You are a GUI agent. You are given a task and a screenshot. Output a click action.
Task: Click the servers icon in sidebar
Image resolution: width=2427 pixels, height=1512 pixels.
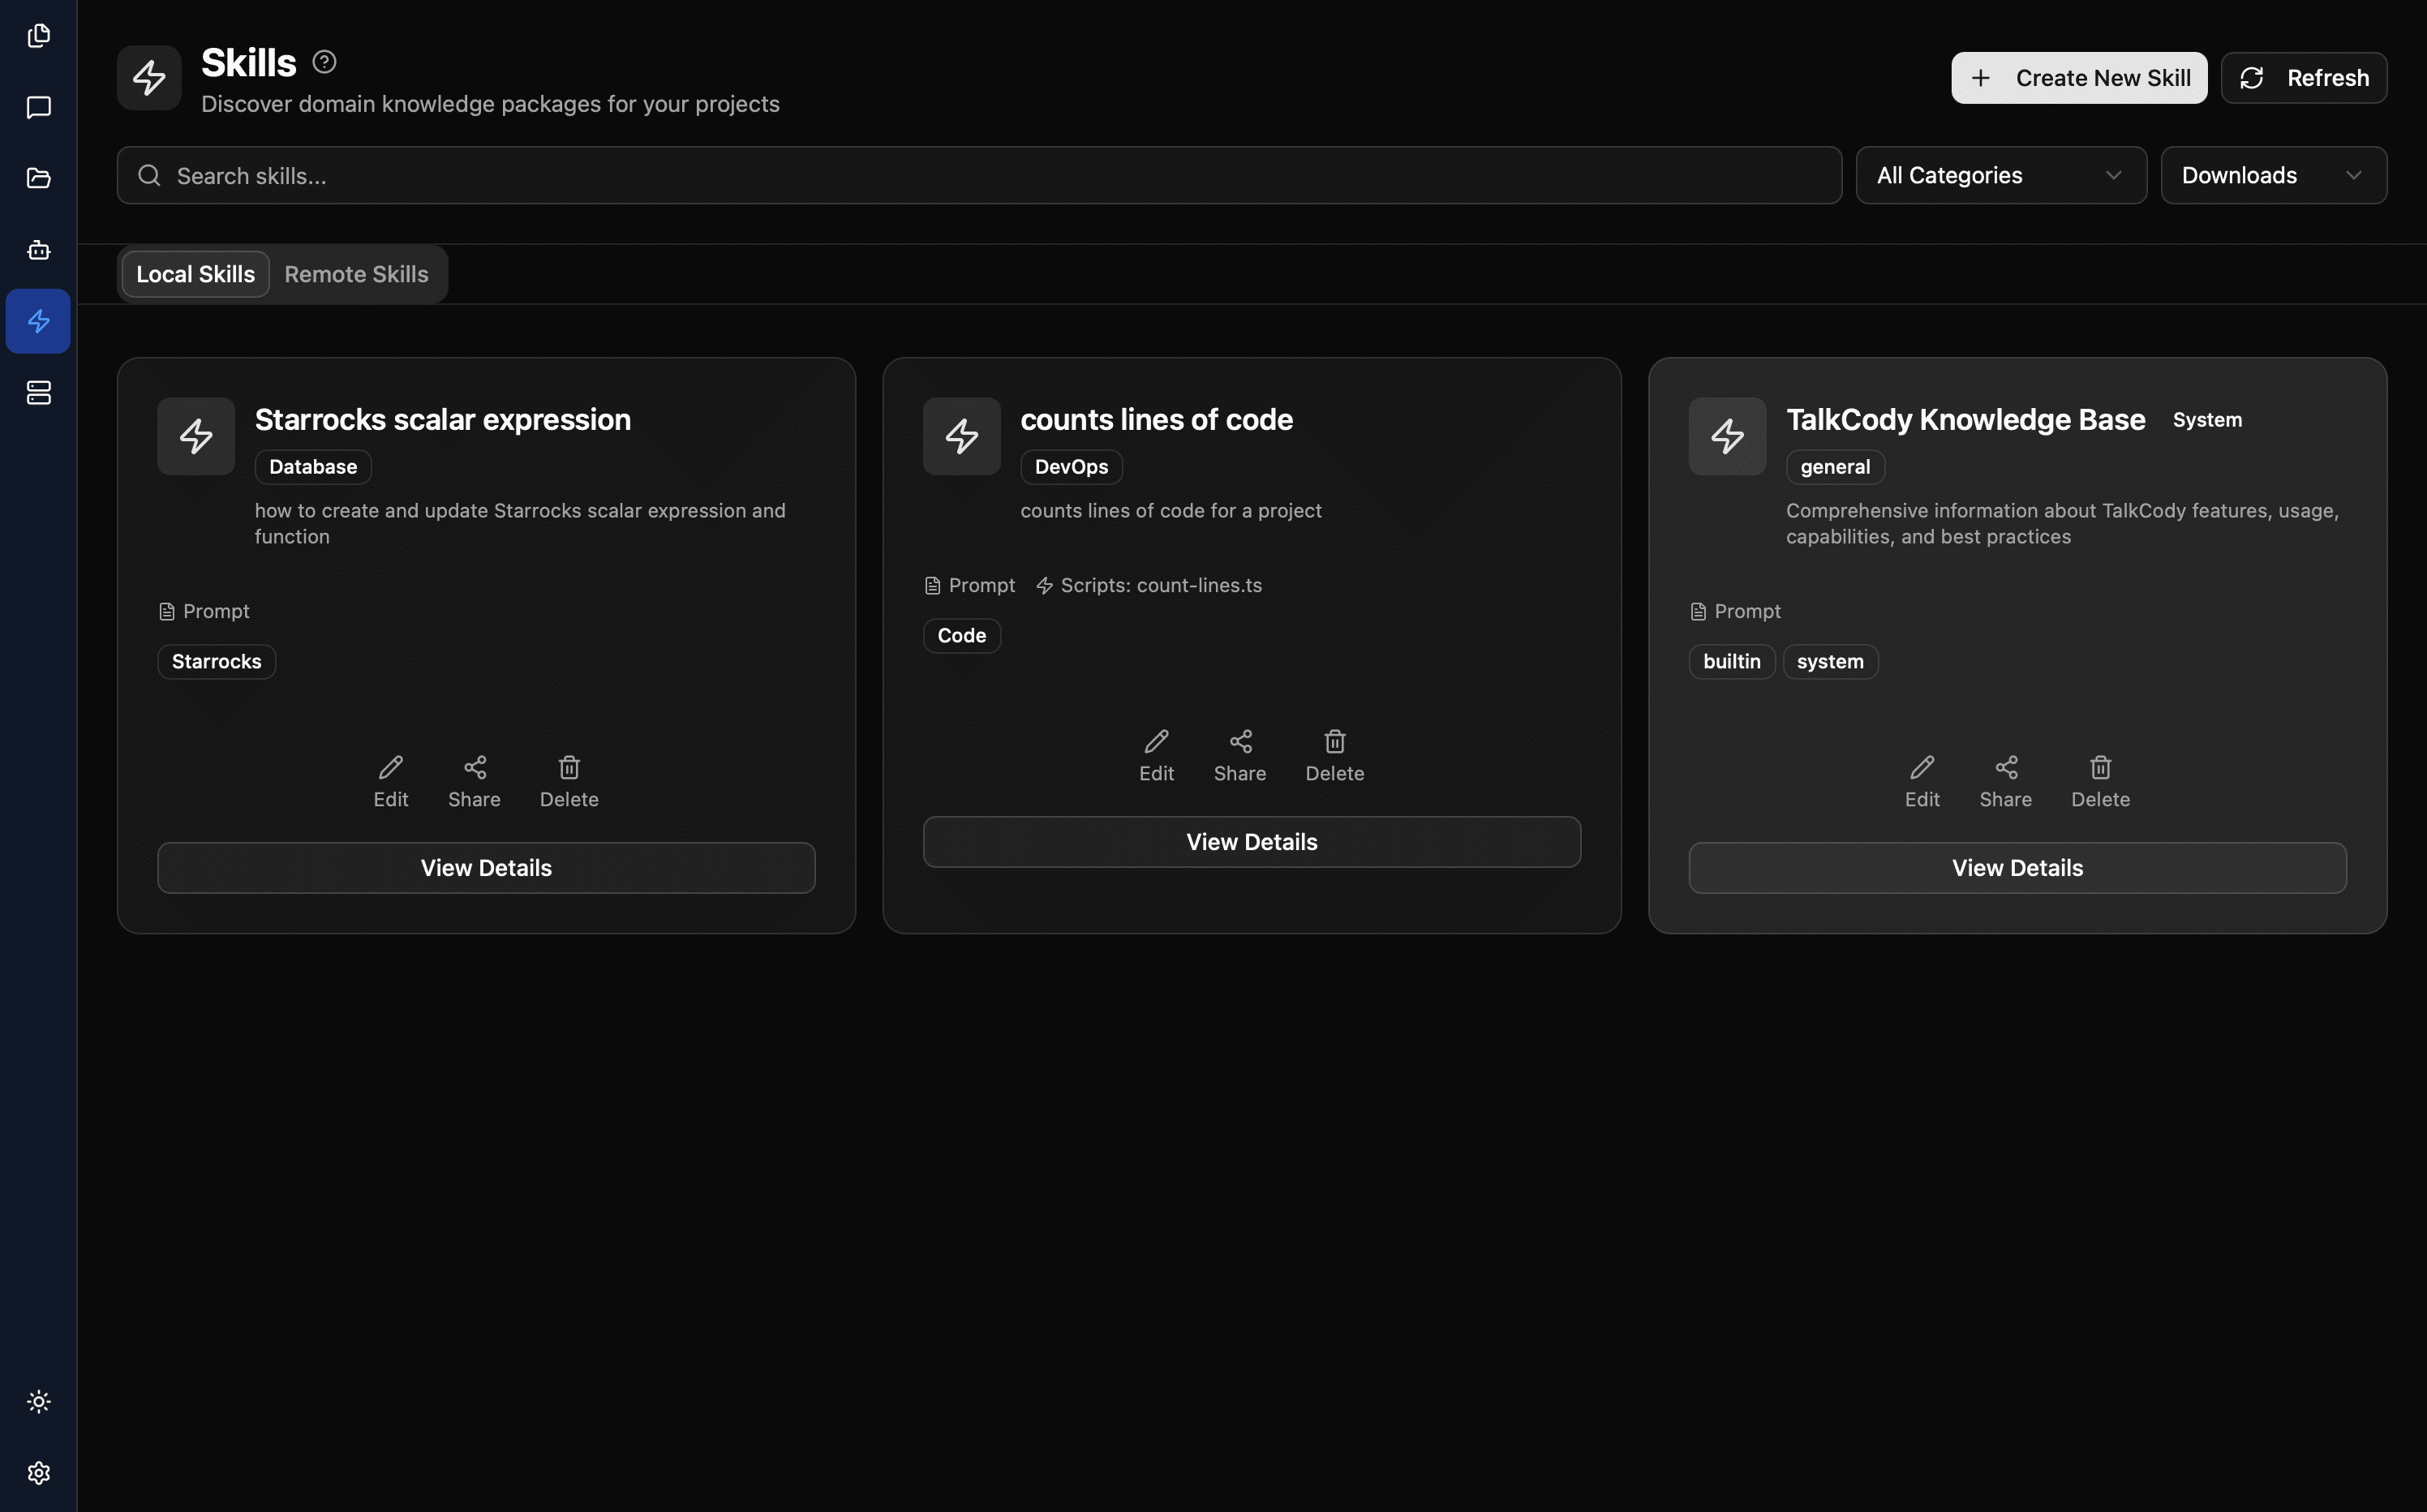click(x=38, y=393)
